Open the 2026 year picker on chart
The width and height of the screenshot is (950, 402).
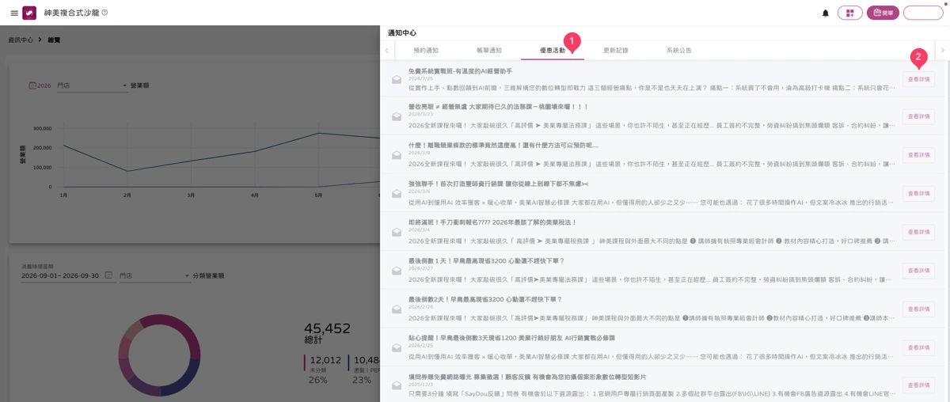point(40,85)
